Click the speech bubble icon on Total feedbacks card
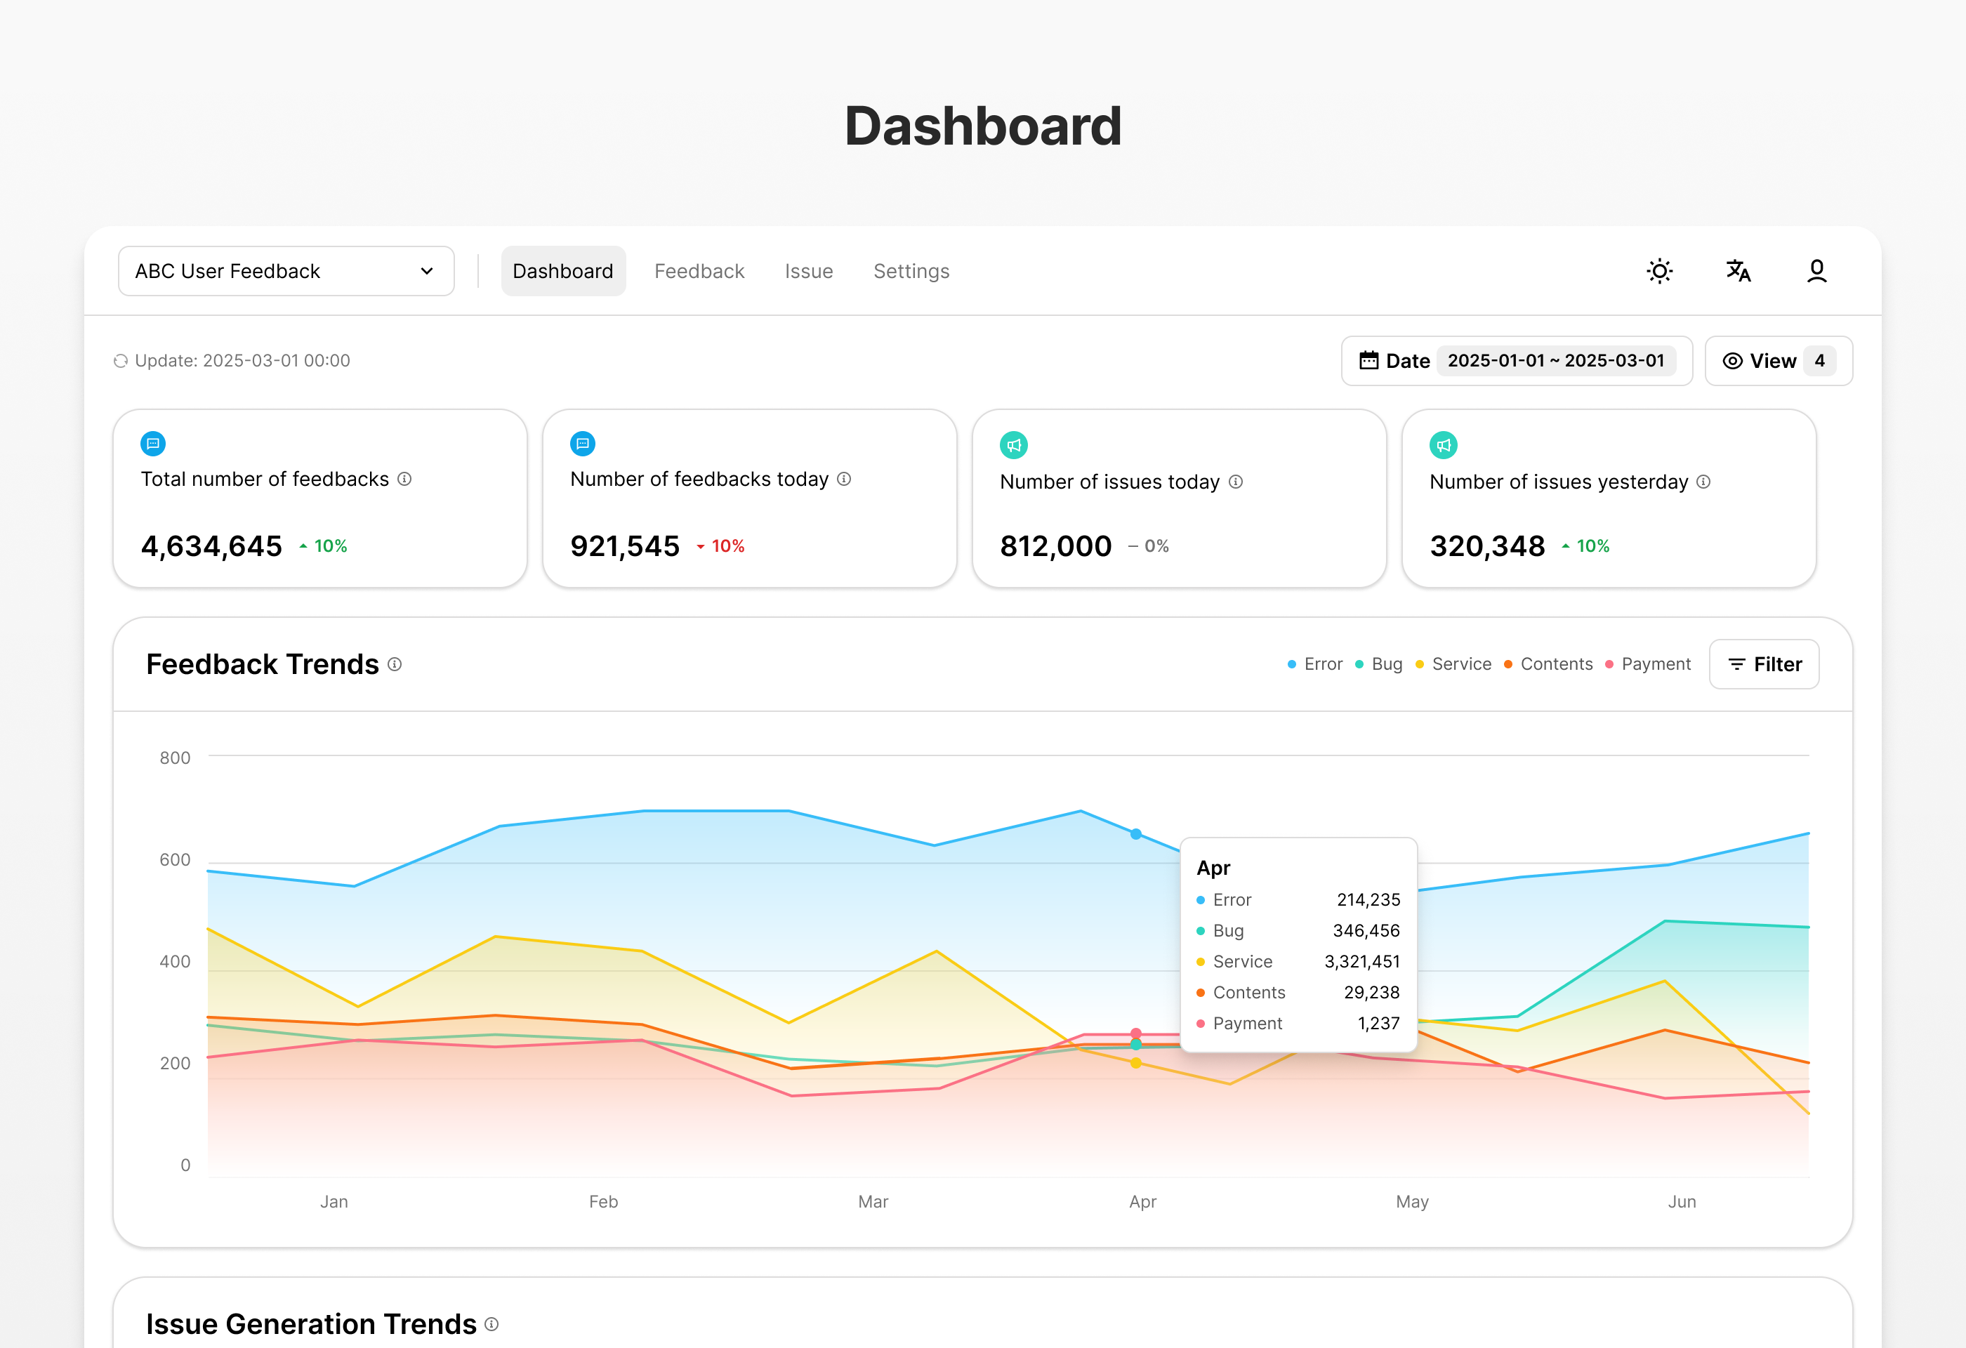The width and height of the screenshot is (1966, 1348). (x=153, y=443)
